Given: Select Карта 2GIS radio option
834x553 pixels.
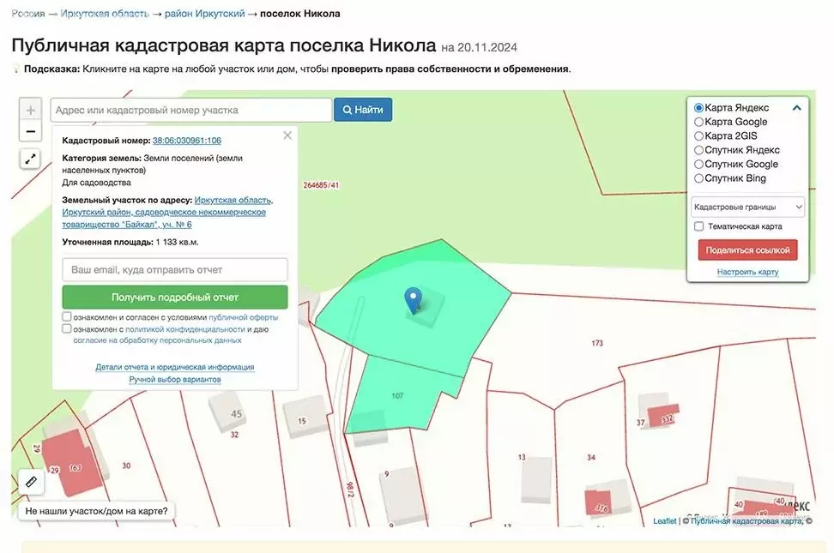Looking at the screenshot, I should pyautogui.click(x=699, y=136).
